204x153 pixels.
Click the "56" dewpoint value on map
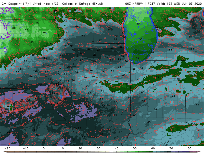[x=51, y=44]
